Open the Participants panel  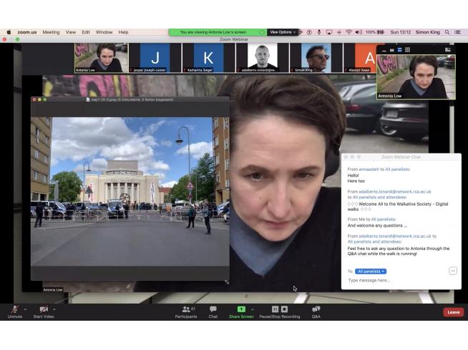point(185,309)
